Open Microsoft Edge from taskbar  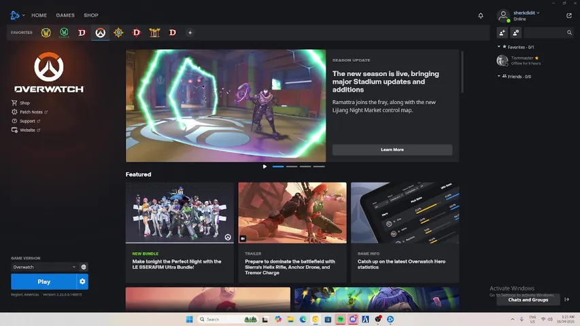coord(303,319)
